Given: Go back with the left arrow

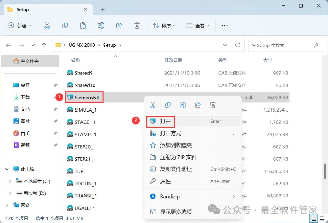Looking at the screenshot, I should (x=9, y=45).
